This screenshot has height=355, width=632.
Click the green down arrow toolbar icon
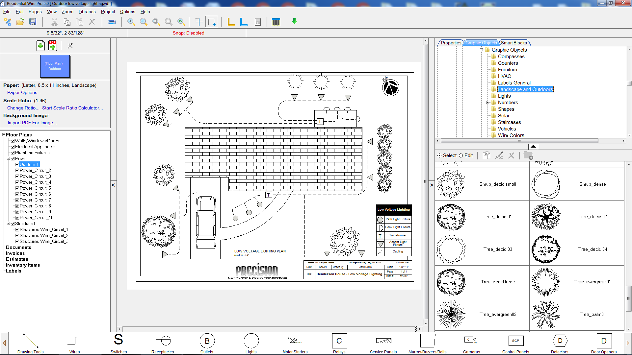click(x=295, y=21)
